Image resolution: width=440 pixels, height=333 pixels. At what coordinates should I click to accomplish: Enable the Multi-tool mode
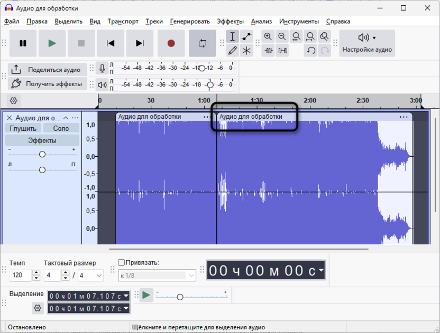246,51
